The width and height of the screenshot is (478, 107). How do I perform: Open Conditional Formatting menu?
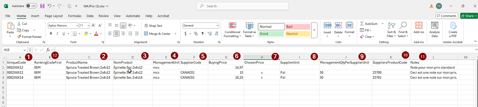tap(232, 30)
